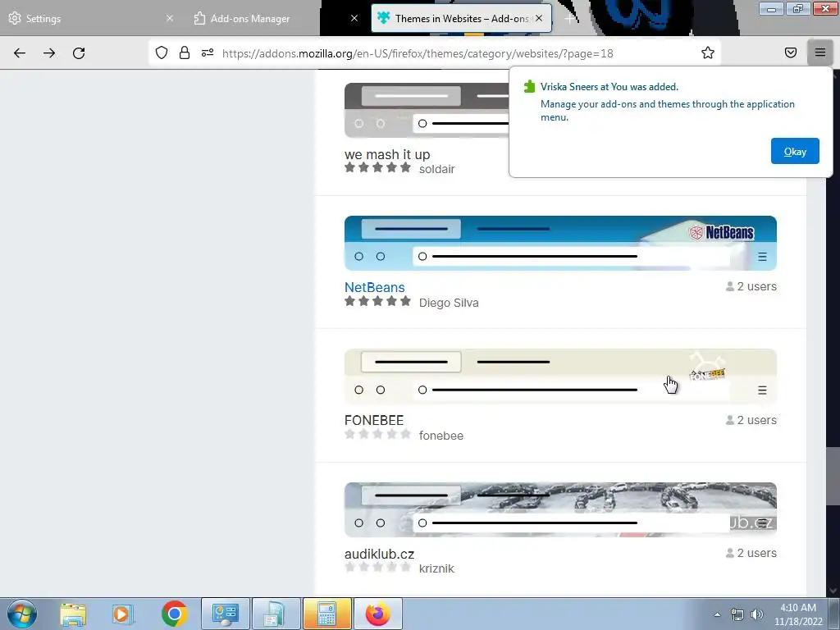The width and height of the screenshot is (840, 630).
Task: Open Firefox application hamburger menu
Action: [820, 52]
